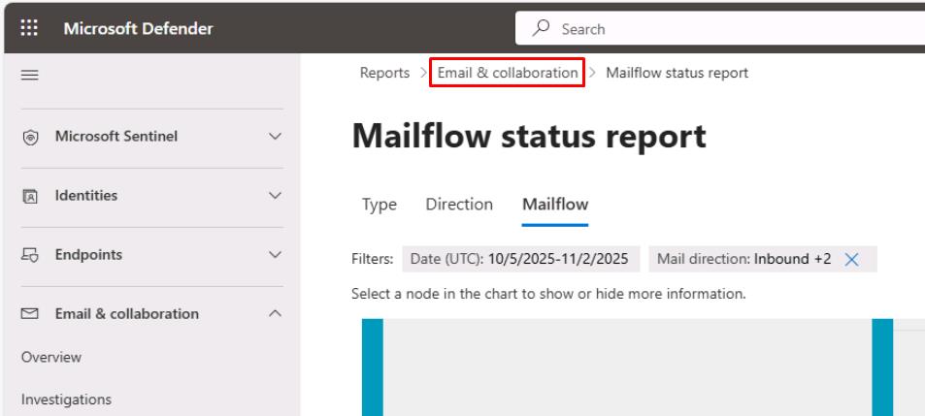Image resolution: width=925 pixels, height=416 pixels.
Task: Open the app launcher waffle icon
Action: [x=28, y=28]
